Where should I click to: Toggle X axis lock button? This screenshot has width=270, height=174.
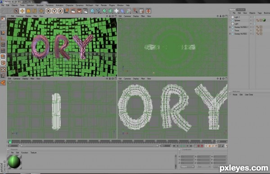(49, 11)
